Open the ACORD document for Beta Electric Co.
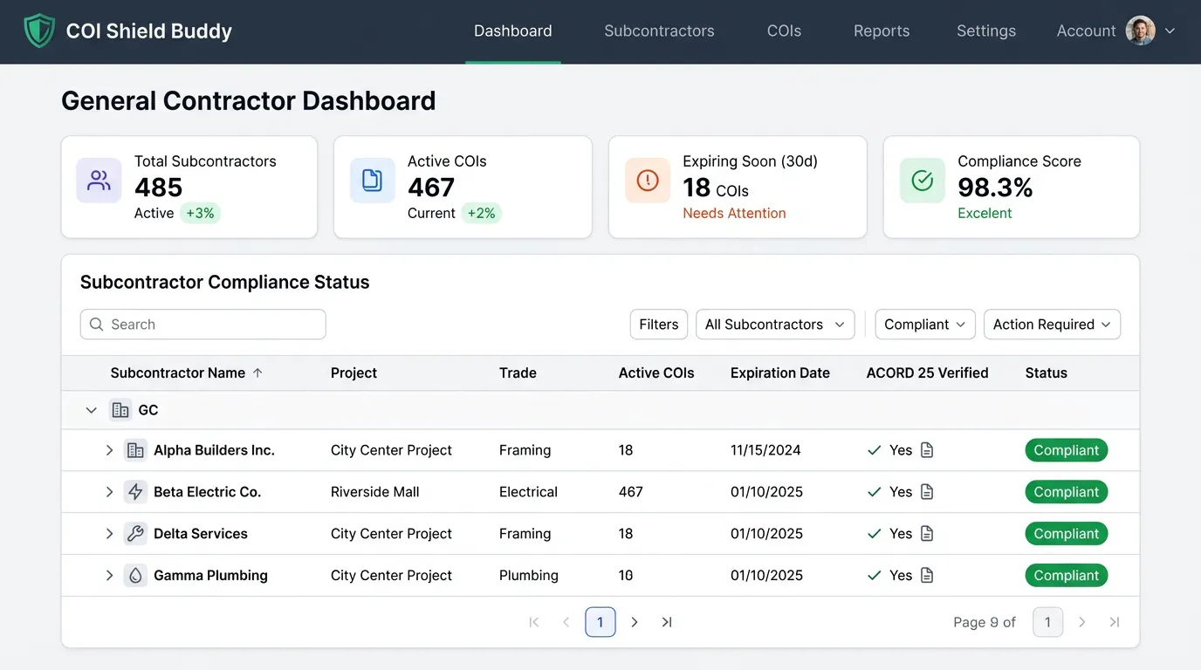The width and height of the screenshot is (1201, 670). [x=927, y=492]
